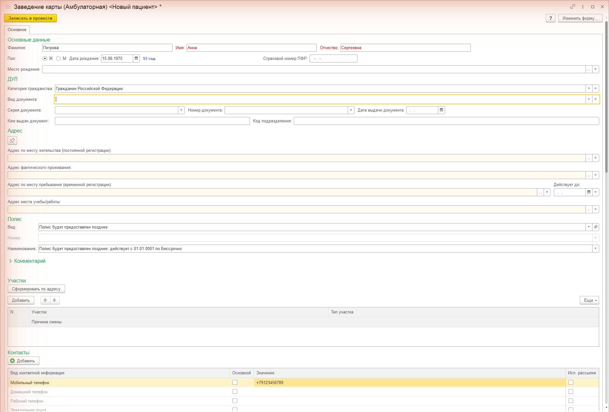Clear the Категория гражданства field

(596, 88)
